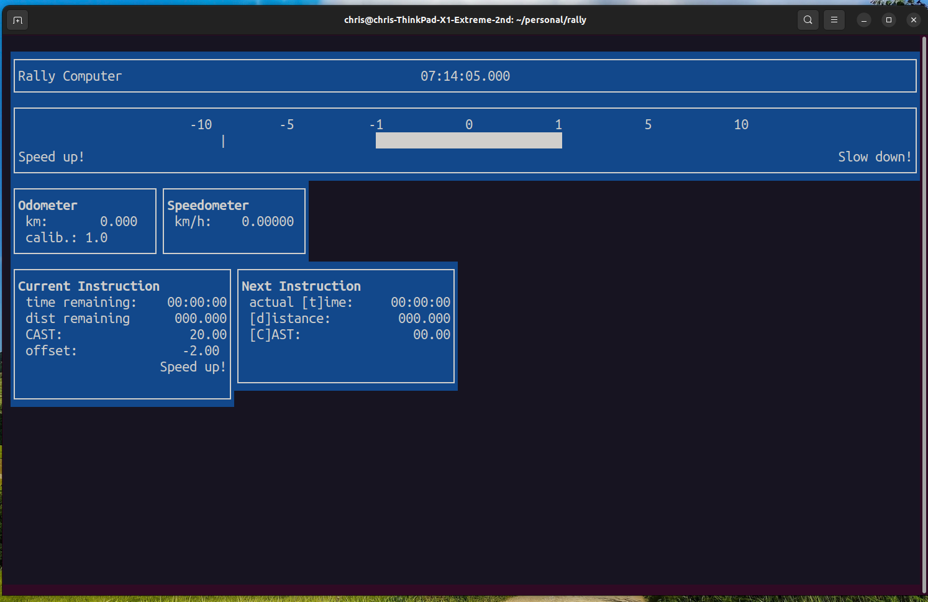Click time remaining value 00:00:00
The width and height of the screenshot is (928, 602).
click(x=197, y=302)
